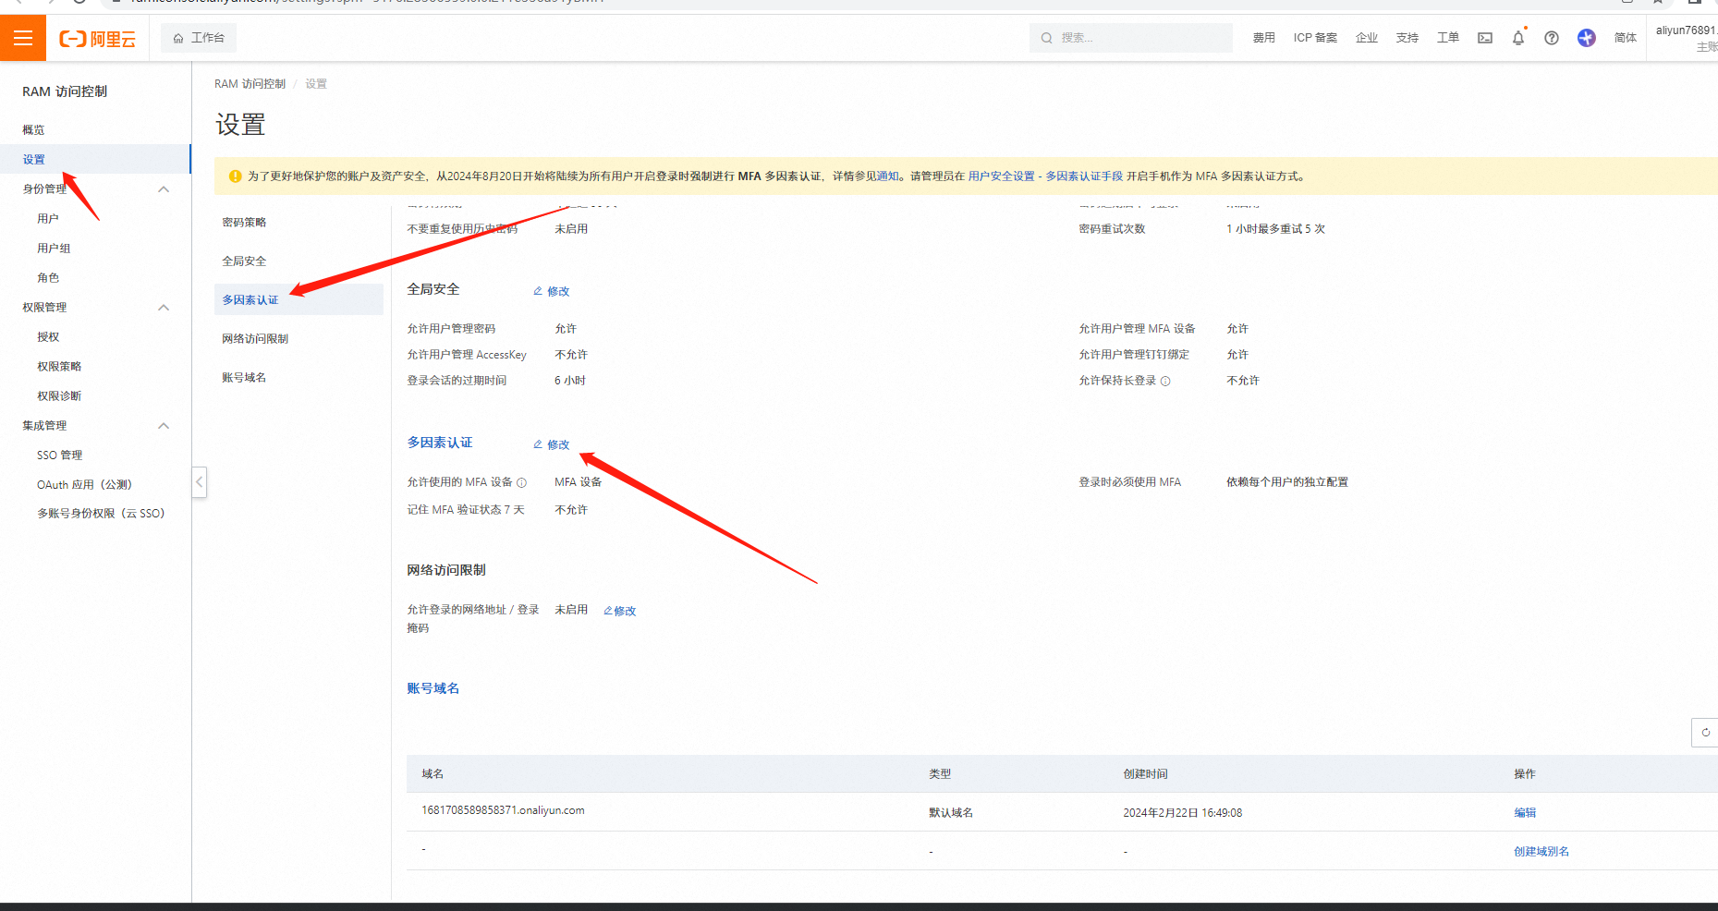Click the top search box
The height and width of the screenshot is (911, 1718).
click(1130, 38)
